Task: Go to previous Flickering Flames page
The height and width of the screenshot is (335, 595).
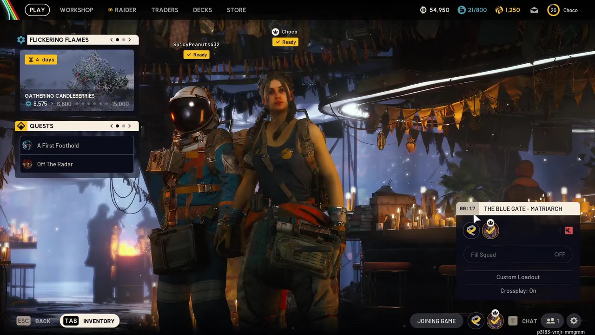Action: pyautogui.click(x=112, y=40)
